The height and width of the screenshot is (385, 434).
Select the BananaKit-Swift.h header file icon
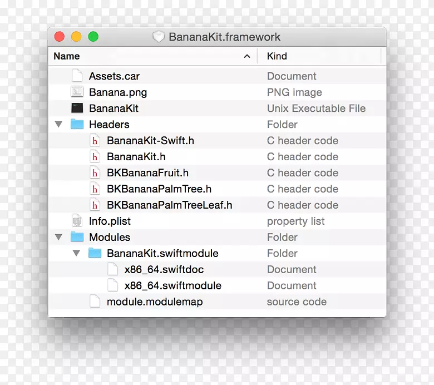click(x=95, y=141)
